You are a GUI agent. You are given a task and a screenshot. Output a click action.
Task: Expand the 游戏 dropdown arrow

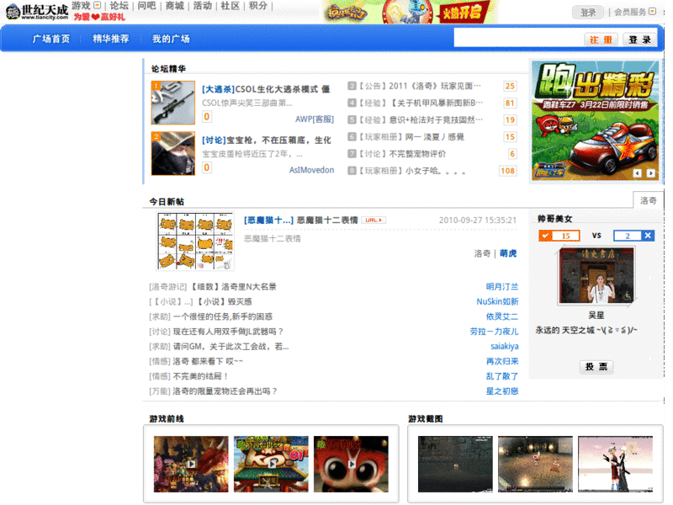tap(98, 5)
